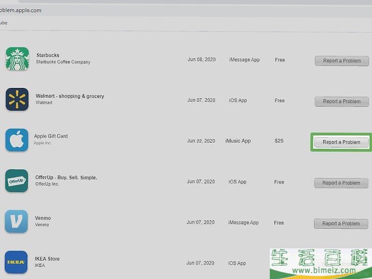This screenshot has width=372, height=279.
Task: Click 'iOS App' in the IKEA Store row
Action: [x=237, y=263]
